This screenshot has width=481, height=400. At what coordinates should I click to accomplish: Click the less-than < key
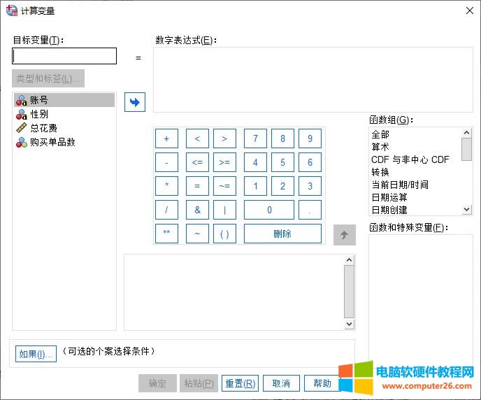click(197, 138)
